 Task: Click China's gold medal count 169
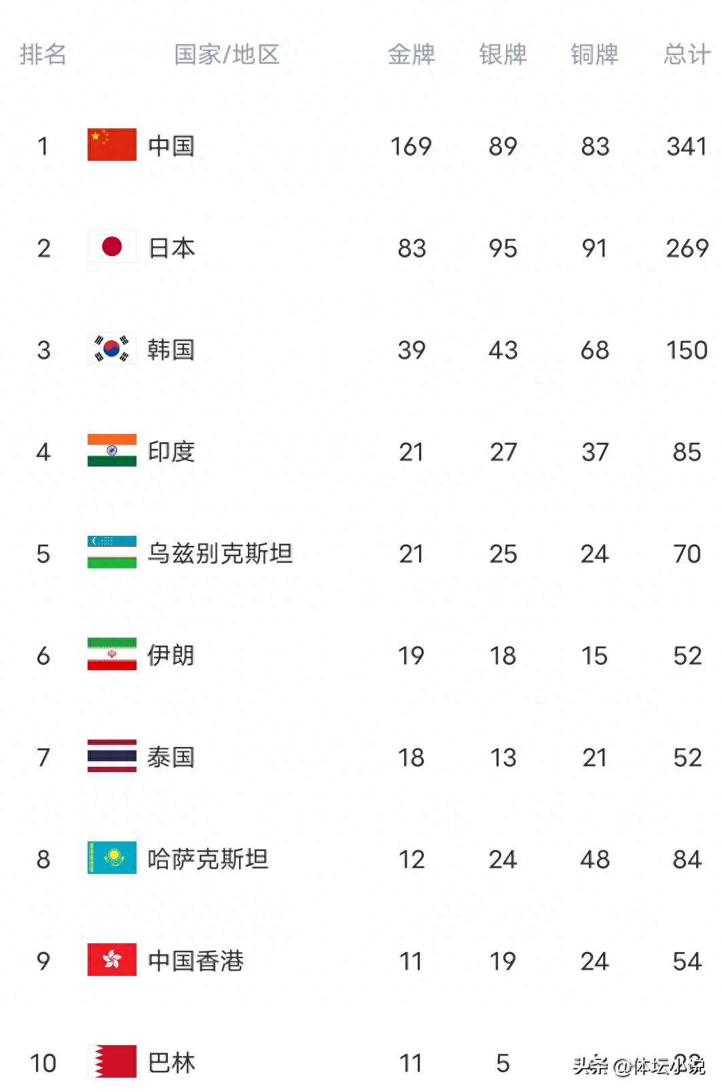(411, 146)
